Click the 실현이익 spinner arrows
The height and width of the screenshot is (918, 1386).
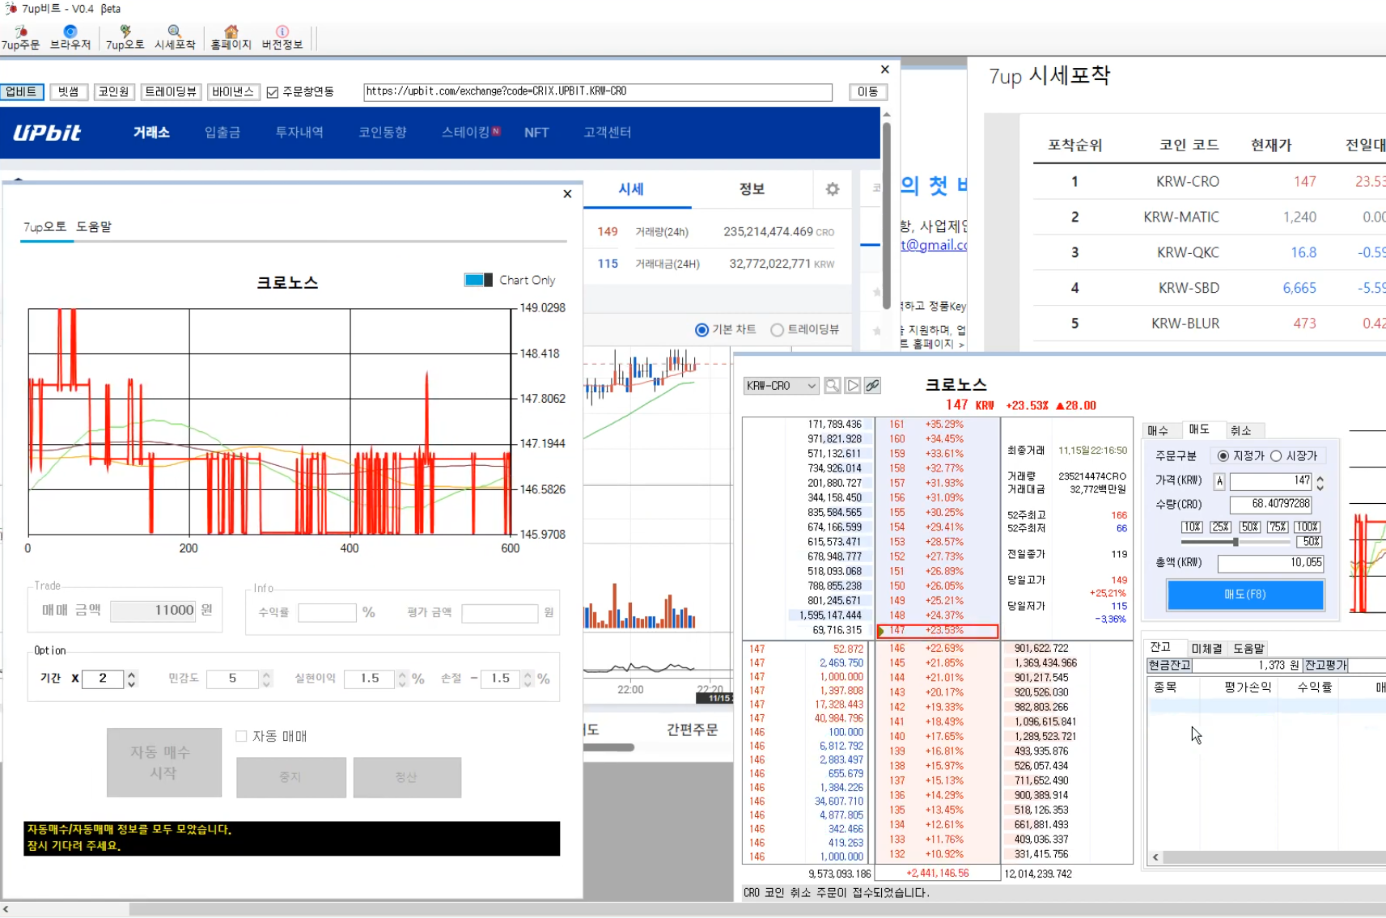point(402,679)
